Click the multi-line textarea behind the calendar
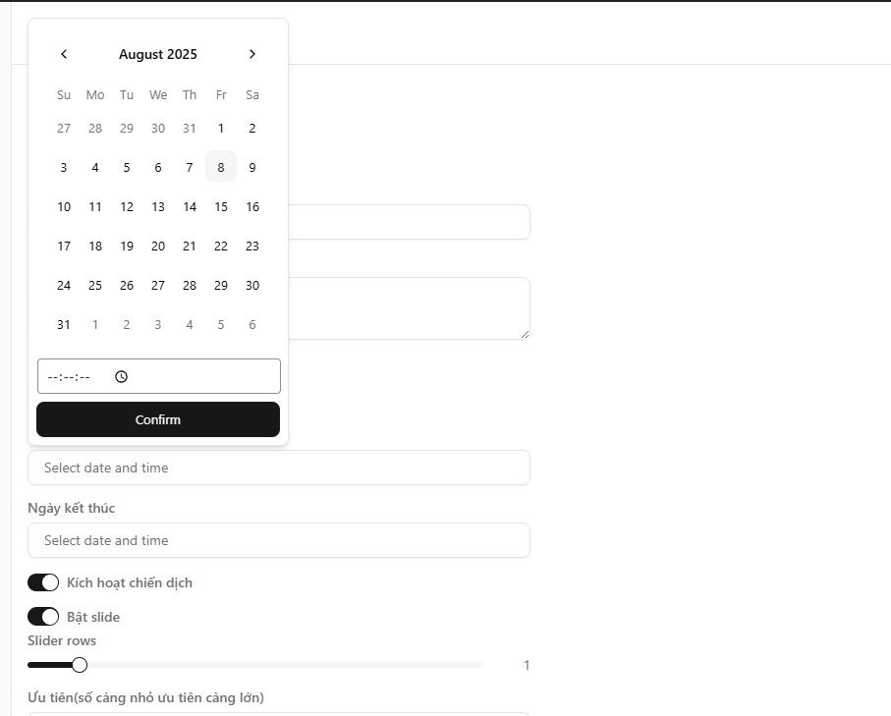The image size is (891, 716). coord(409,308)
